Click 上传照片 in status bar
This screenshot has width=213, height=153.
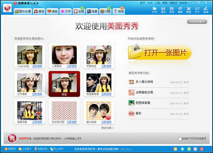pyautogui.click(x=25, y=149)
